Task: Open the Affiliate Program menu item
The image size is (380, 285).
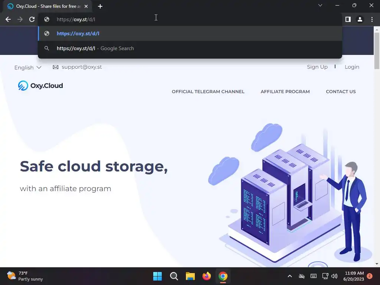Action: (x=285, y=92)
